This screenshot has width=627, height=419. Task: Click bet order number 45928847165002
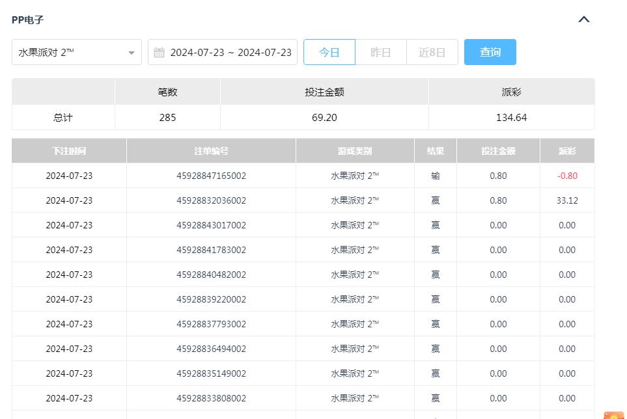[210, 175]
